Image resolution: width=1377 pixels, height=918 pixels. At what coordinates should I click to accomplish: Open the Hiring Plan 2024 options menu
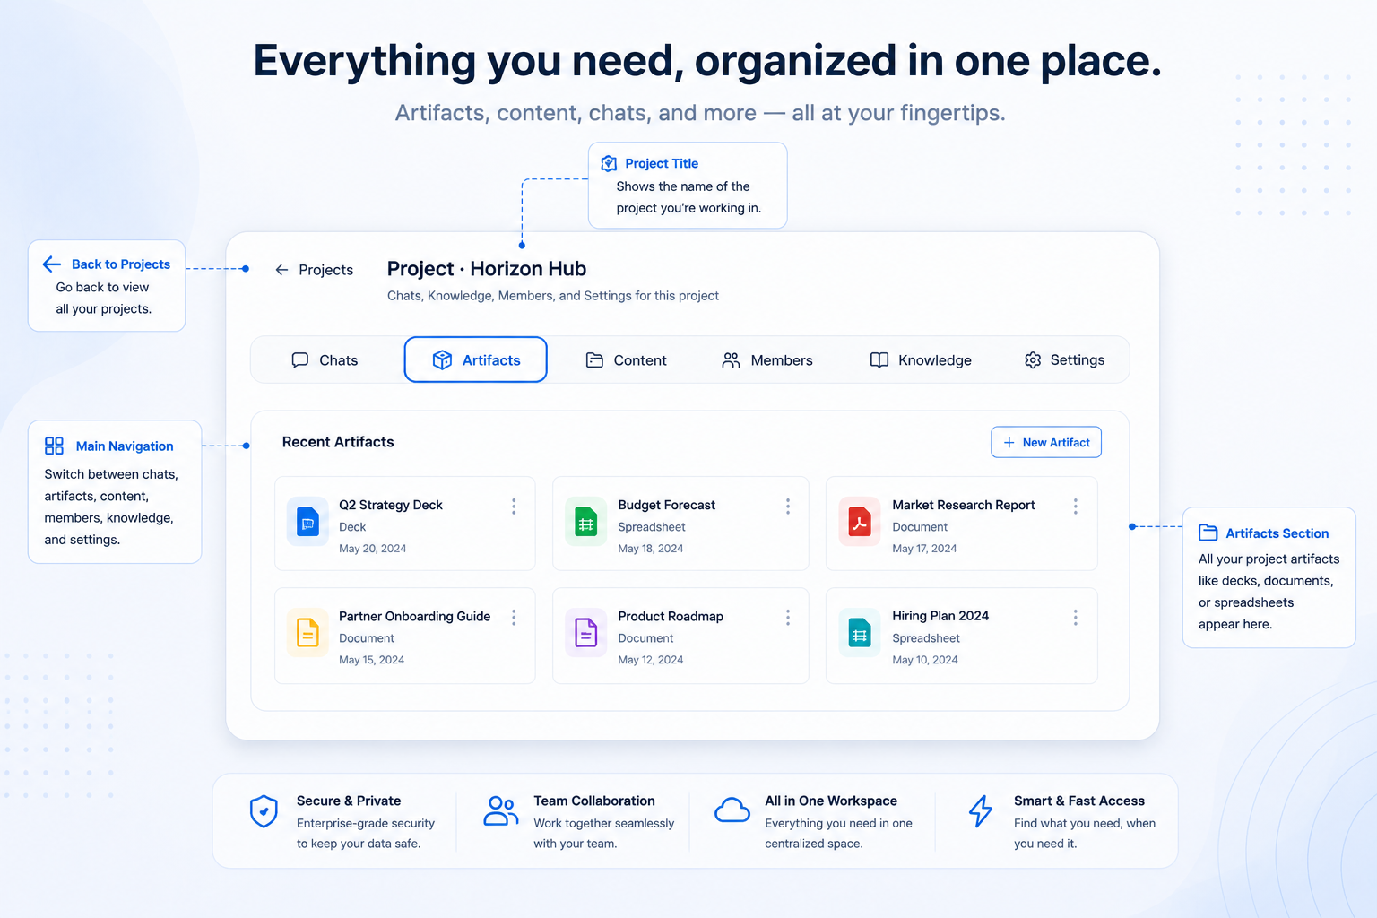point(1075,618)
